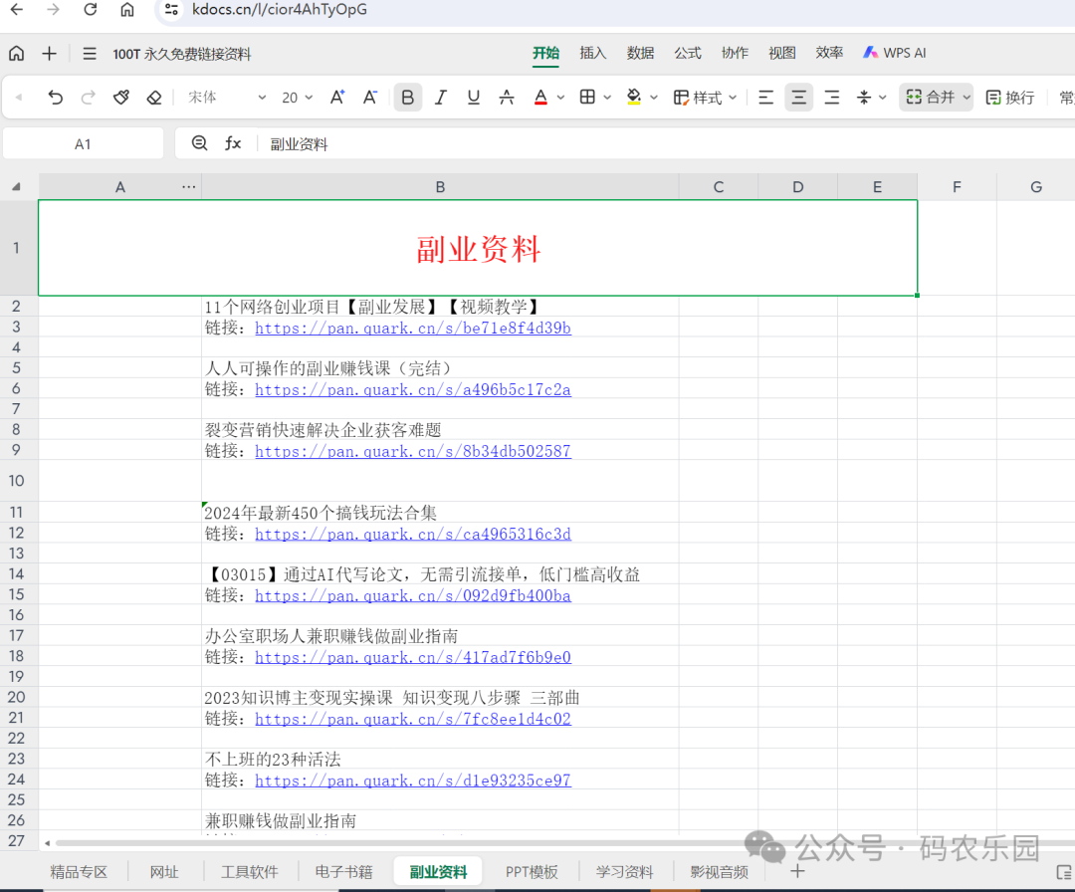The height and width of the screenshot is (892, 1075).
Task: Click the scroll-left toolbar arrow
Action: coord(19,98)
